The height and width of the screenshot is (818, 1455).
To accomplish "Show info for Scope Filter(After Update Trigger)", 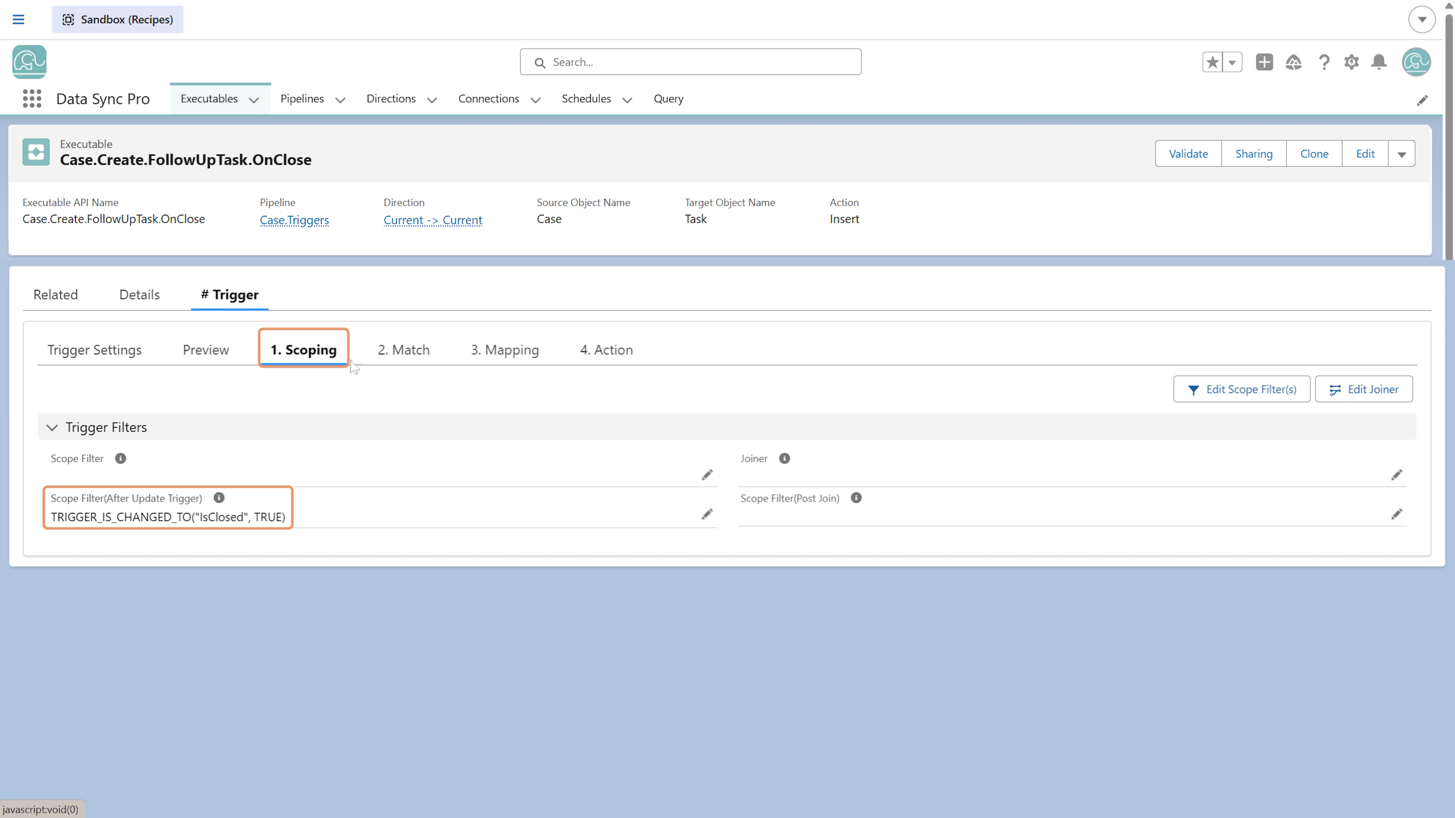I will (x=219, y=498).
